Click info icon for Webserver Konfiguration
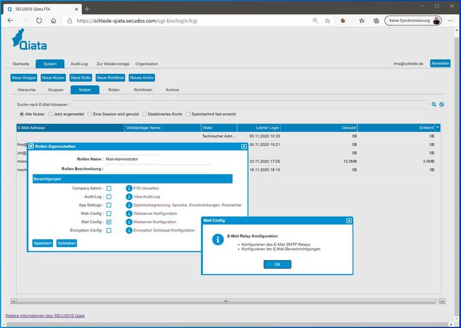Screen dimensions: 461x328 pyautogui.click(x=129, y=213)
